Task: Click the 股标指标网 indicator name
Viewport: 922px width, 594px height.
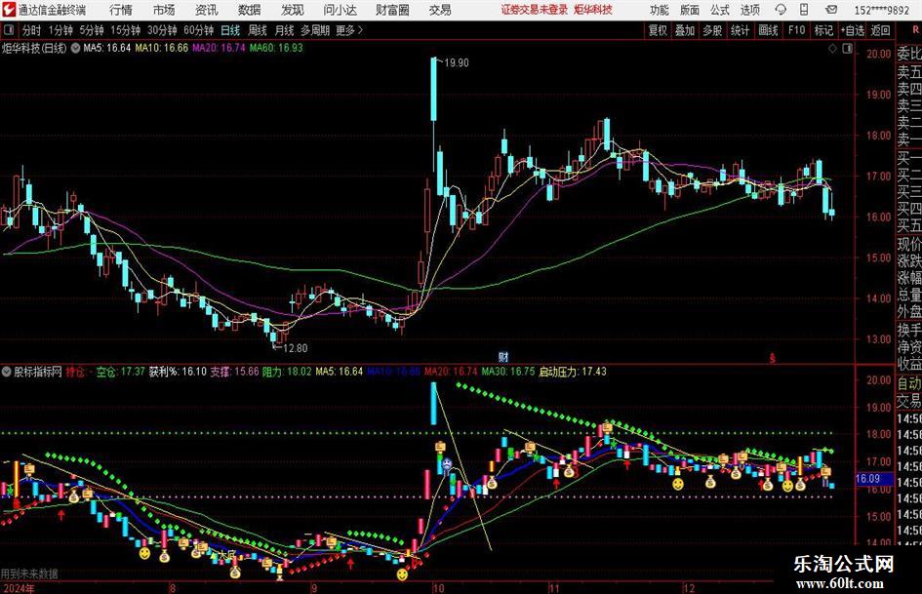Action: tap(38, 372)
